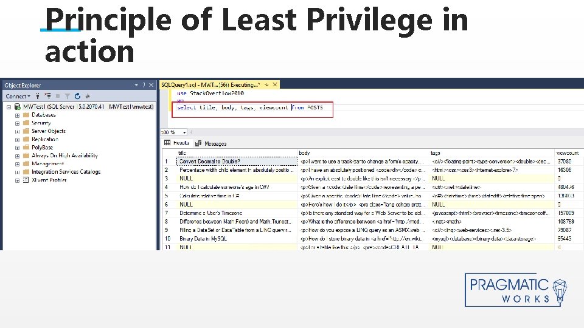Expand the Databases node
This screenshot has width=584, height=328.
pos(17,115)
